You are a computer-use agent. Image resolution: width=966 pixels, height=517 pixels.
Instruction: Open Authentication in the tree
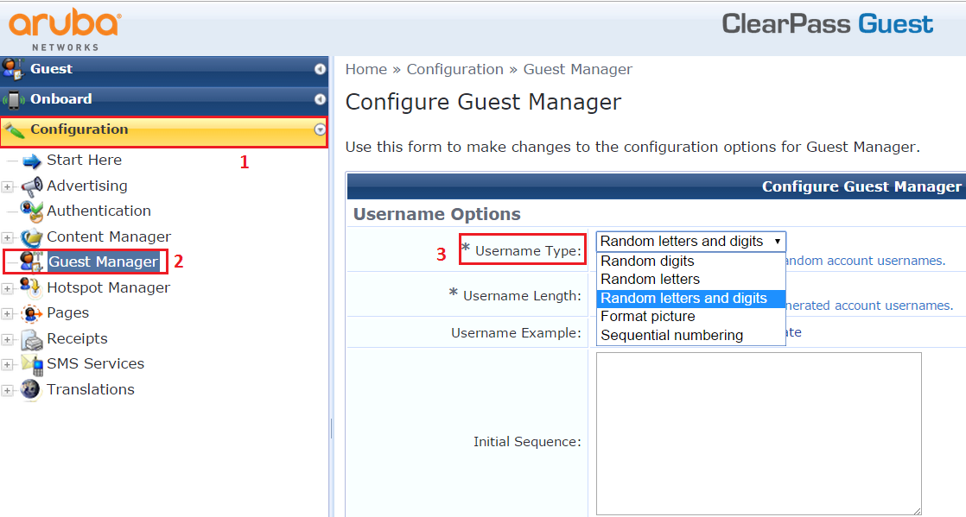tap(99, 211)
